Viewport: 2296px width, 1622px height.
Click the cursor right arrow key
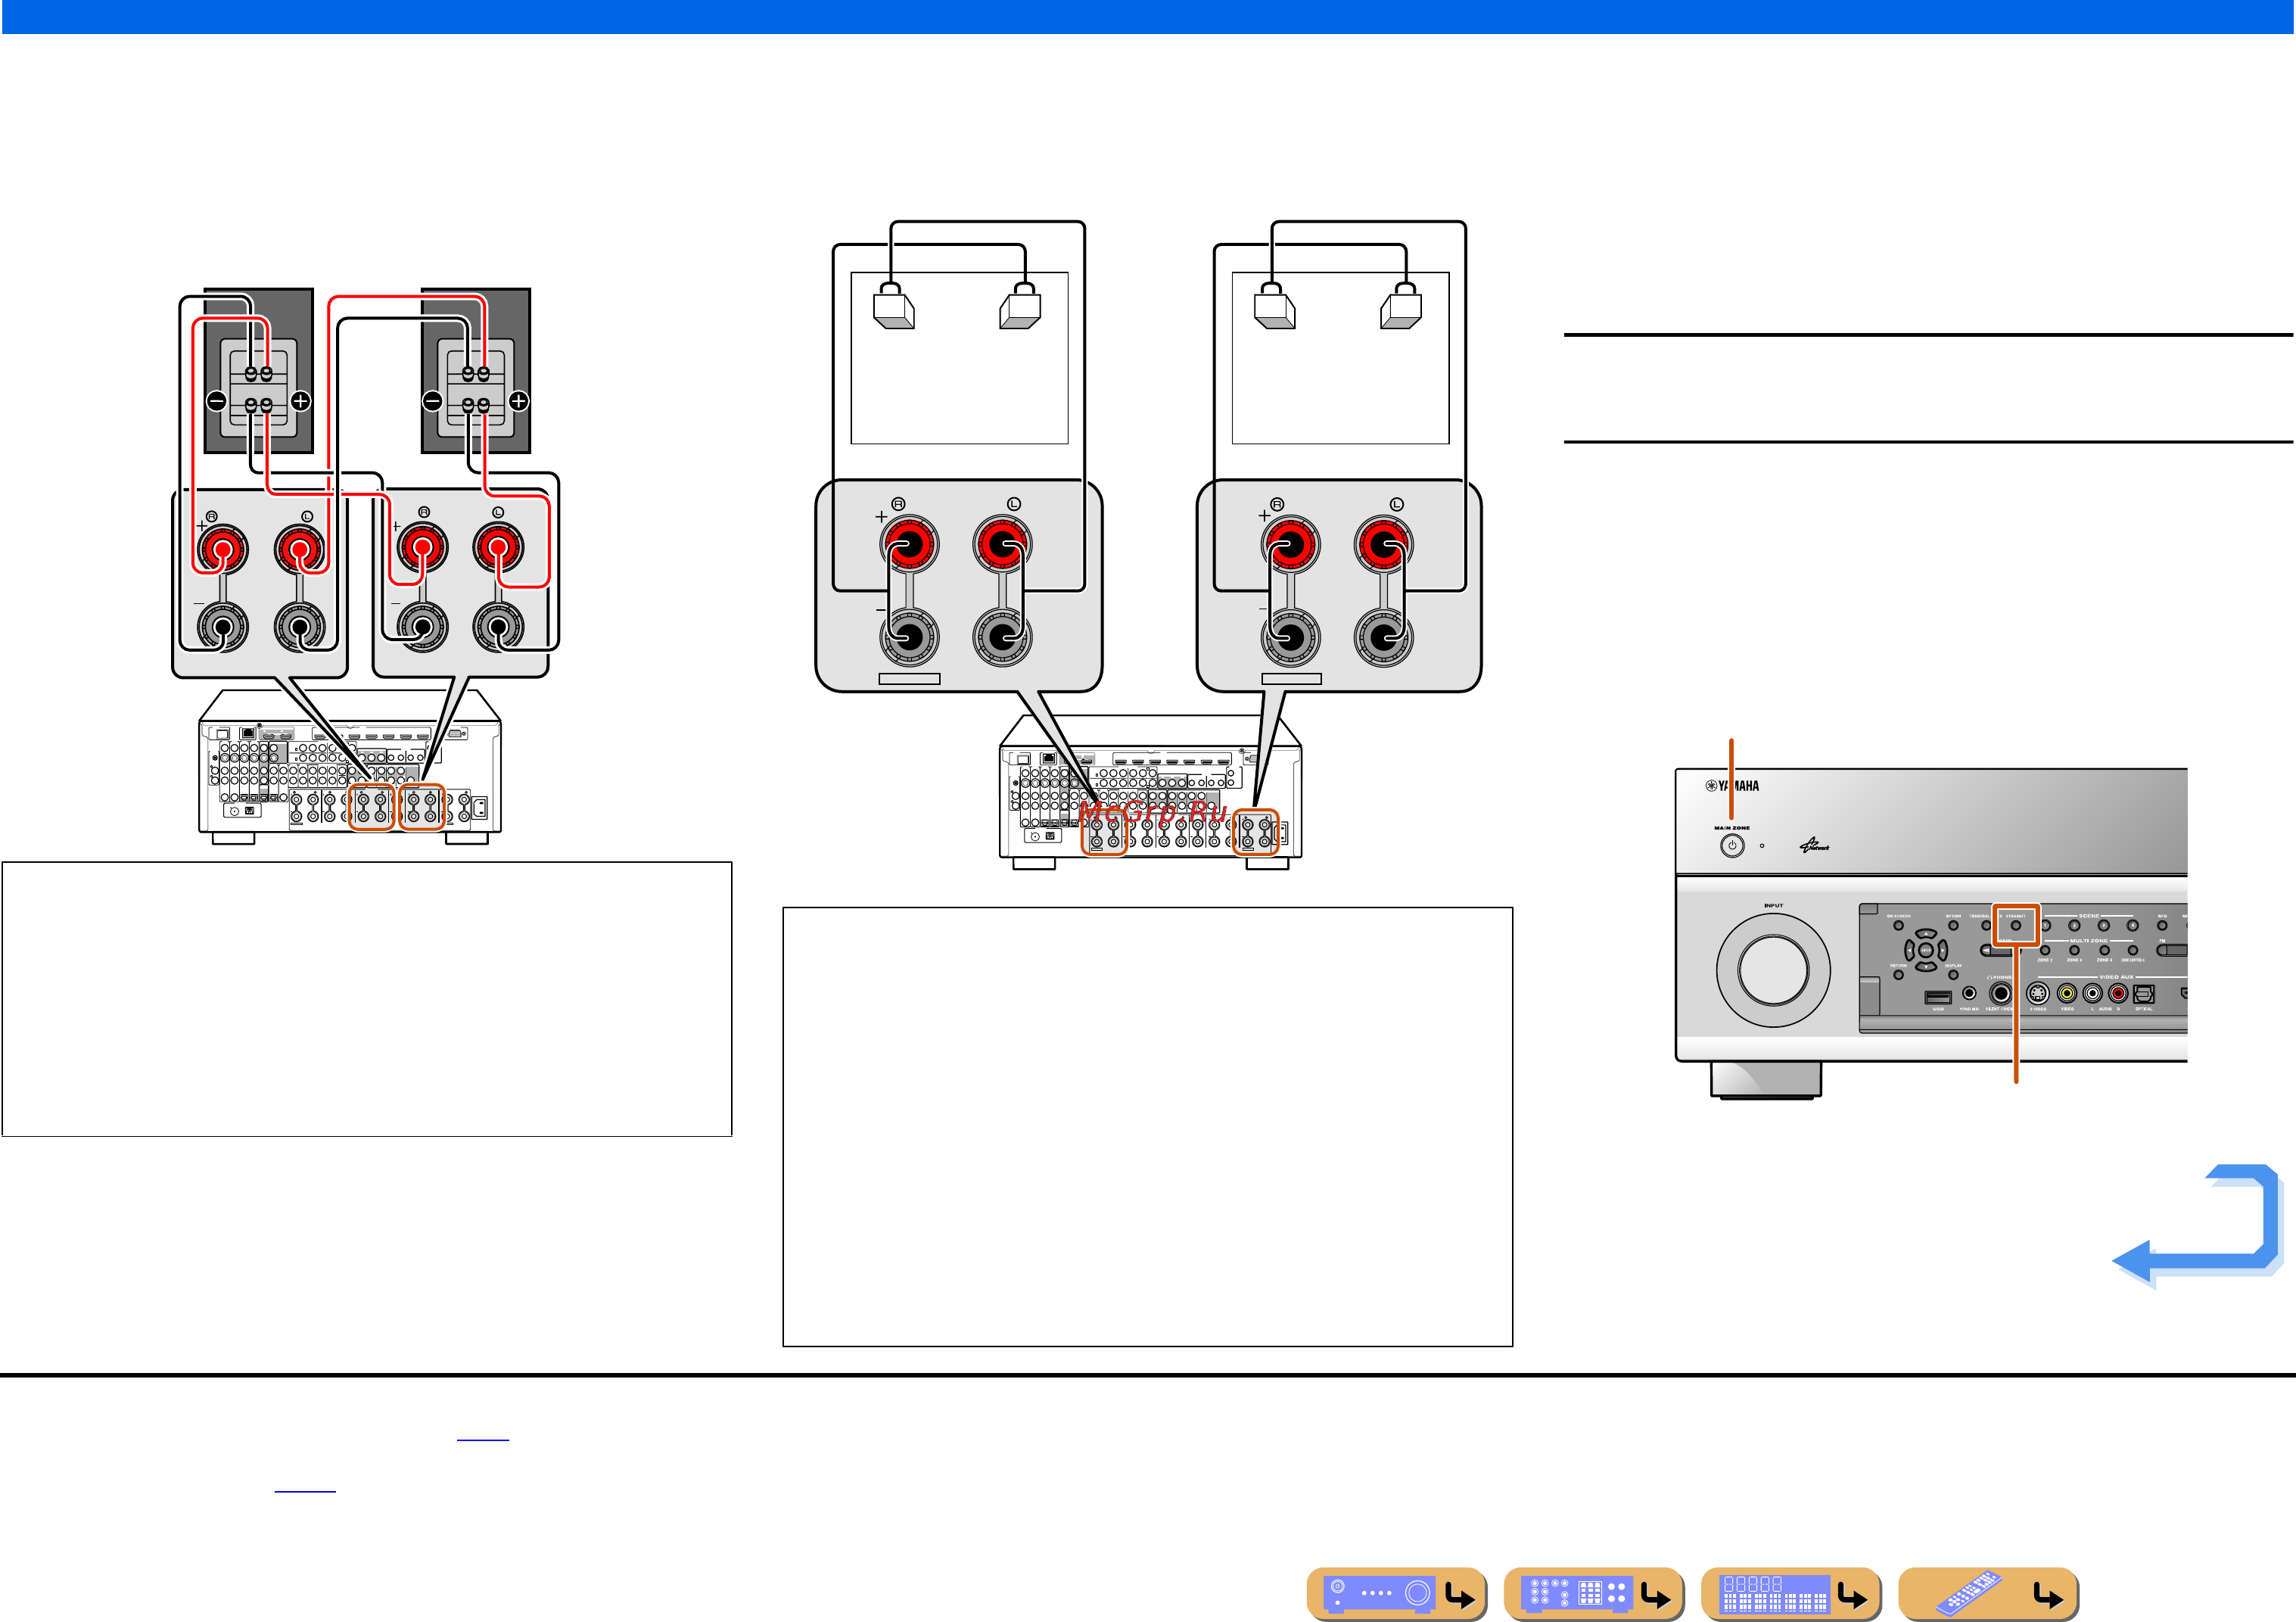tap(1943, 950)
